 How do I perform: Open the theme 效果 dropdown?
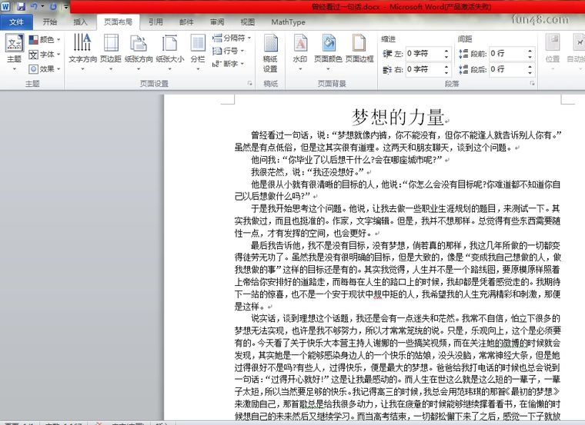click(x=45, y=69)
